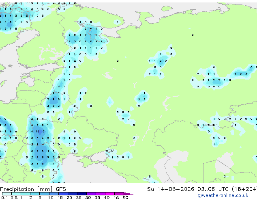Click the '(18+204)' model run text
This screenshot has height=199, width=257.
point(244,189)
